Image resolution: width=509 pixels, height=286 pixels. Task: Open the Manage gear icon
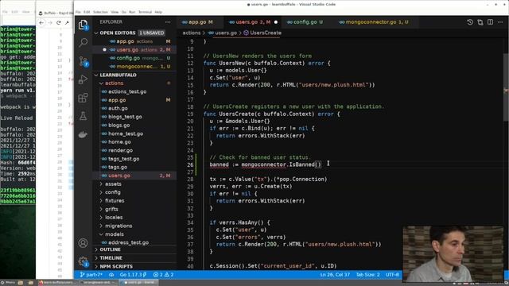coord(84,261)
